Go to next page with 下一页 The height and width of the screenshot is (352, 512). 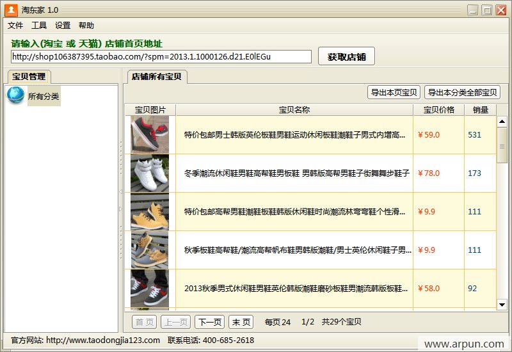coord(209,322)
